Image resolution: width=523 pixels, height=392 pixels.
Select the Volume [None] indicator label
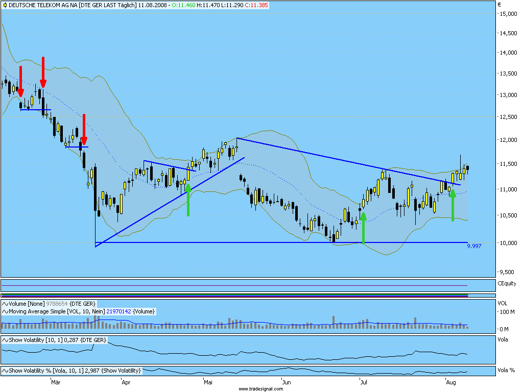tap(27, 304)
